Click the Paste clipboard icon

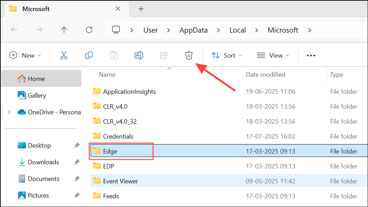(114, 55)
